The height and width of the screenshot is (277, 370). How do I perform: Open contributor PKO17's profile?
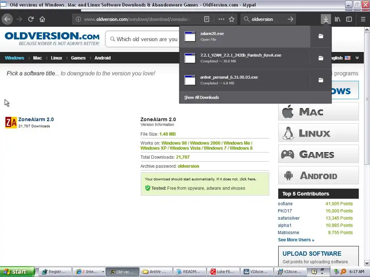[x=285, y=211]
